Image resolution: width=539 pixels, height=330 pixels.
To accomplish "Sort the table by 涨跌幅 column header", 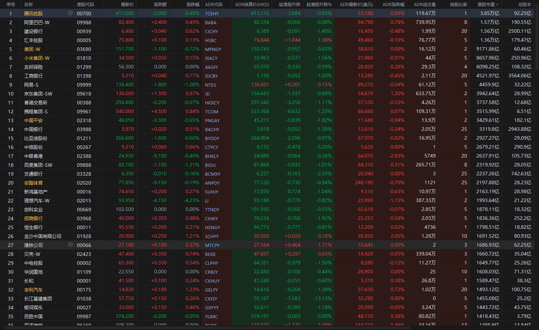I will pyautogui.click(x=193, y=5).
